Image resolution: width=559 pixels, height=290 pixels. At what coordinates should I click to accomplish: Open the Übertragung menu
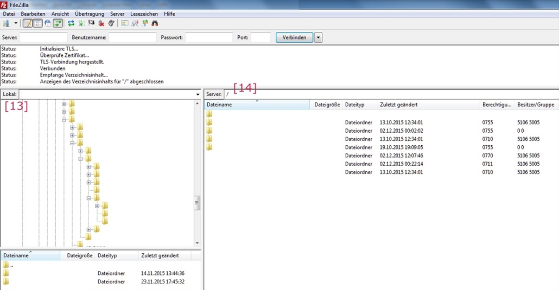90,14
